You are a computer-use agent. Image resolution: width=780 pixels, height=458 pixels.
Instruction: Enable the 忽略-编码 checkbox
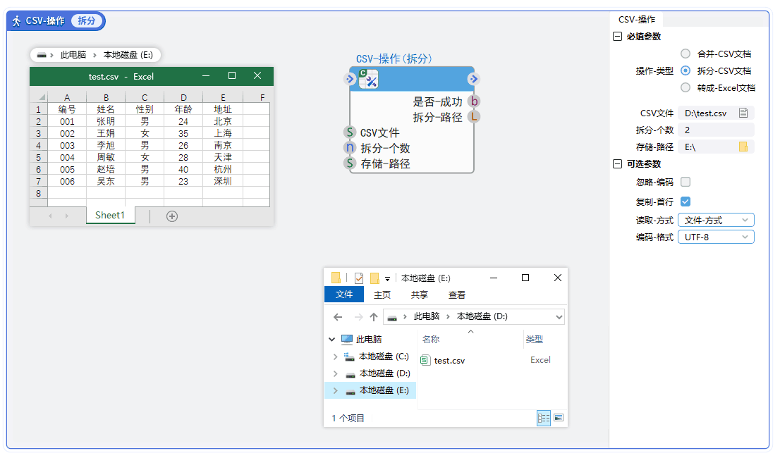coord(685,182)
